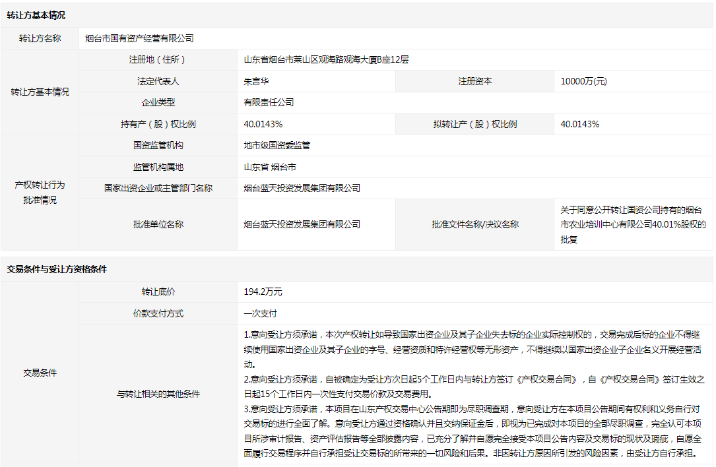716x467 pixels.
Task: Click the 批准文件名称/决议名称 label
Action: (x=474, y=224)
